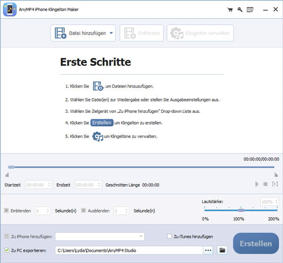Enable the Einblenden checkbox
Viewport: 283px width, 263px height.
[x=6, y=210]
